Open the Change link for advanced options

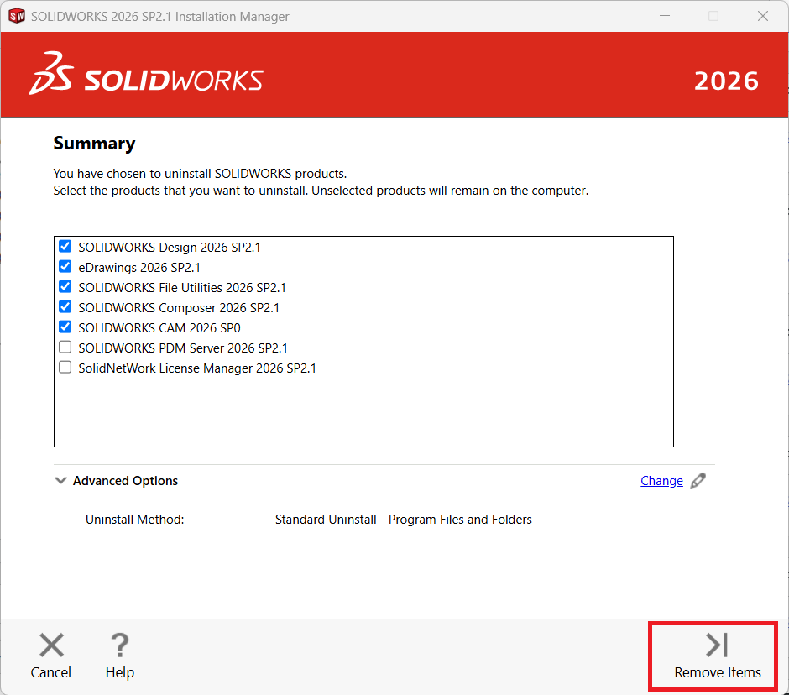(x=661, y=481)
